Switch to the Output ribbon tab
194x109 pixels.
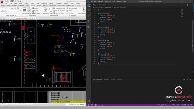tap(39, 6)
